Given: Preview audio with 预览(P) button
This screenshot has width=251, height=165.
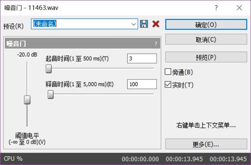Looking at the screenshot, I should pyautogui.click(x=206, y=57).
